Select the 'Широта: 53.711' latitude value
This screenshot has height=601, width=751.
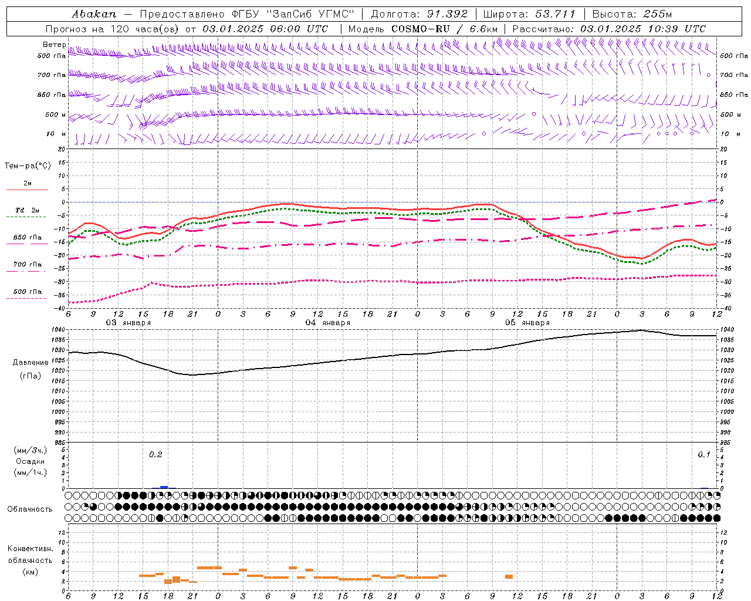coord(529,14)
